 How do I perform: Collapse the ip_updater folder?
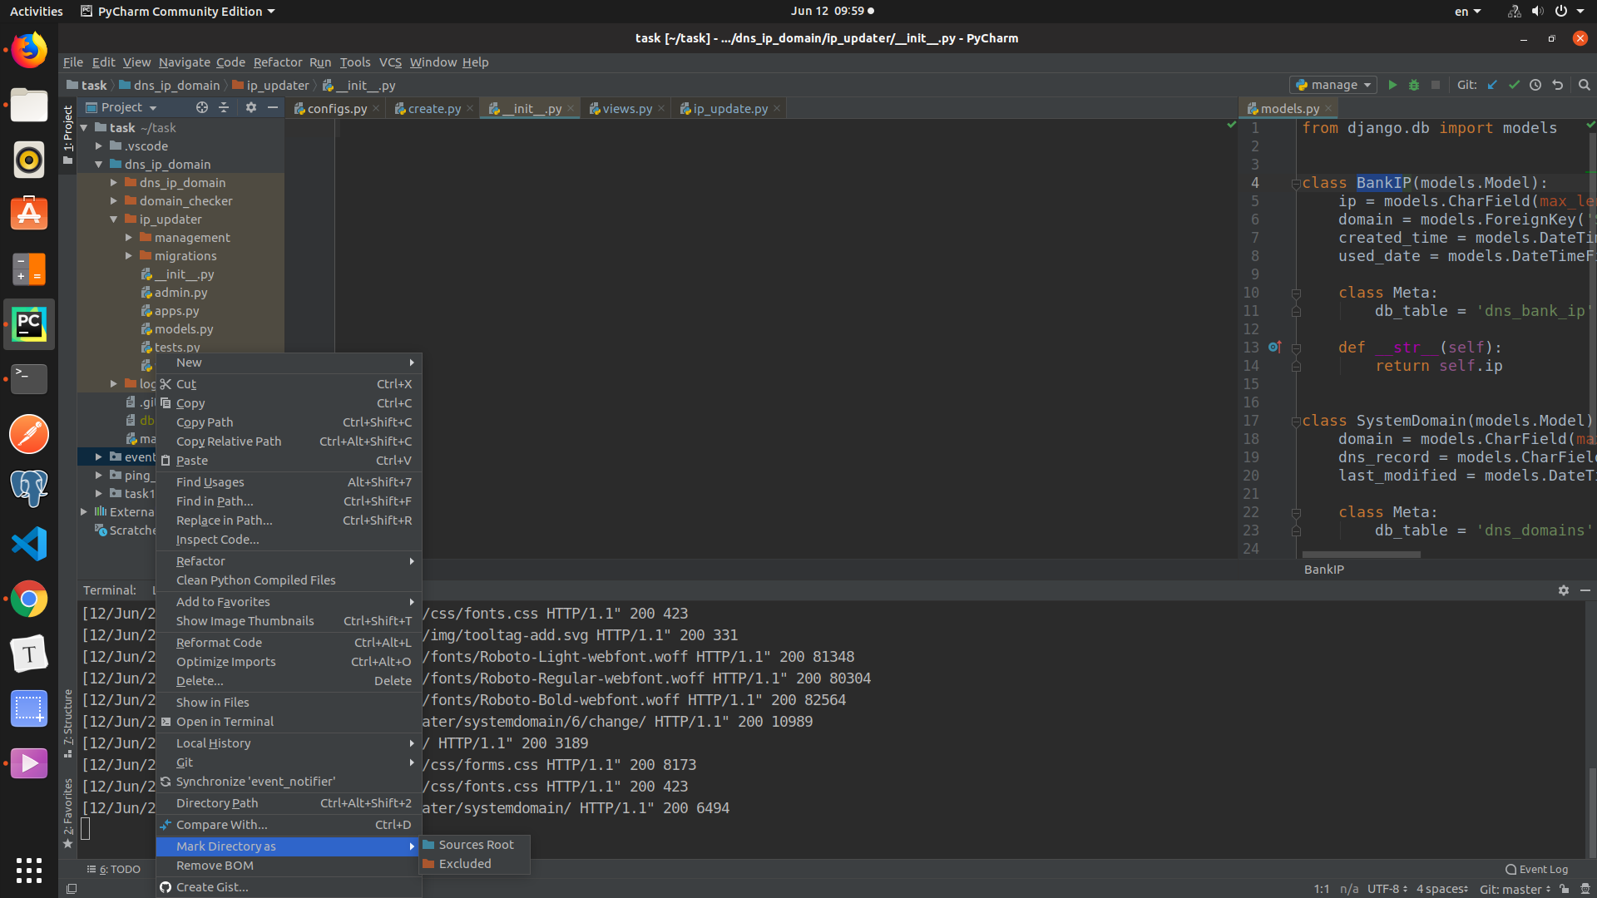[114, 220]
